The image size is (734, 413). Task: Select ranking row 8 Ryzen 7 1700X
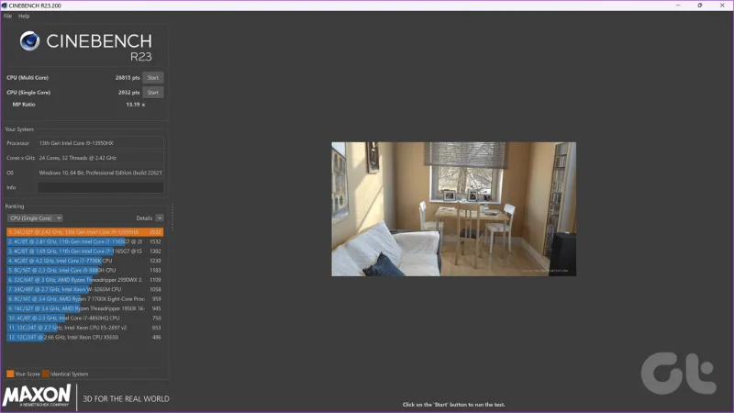[x=84, y=299]
